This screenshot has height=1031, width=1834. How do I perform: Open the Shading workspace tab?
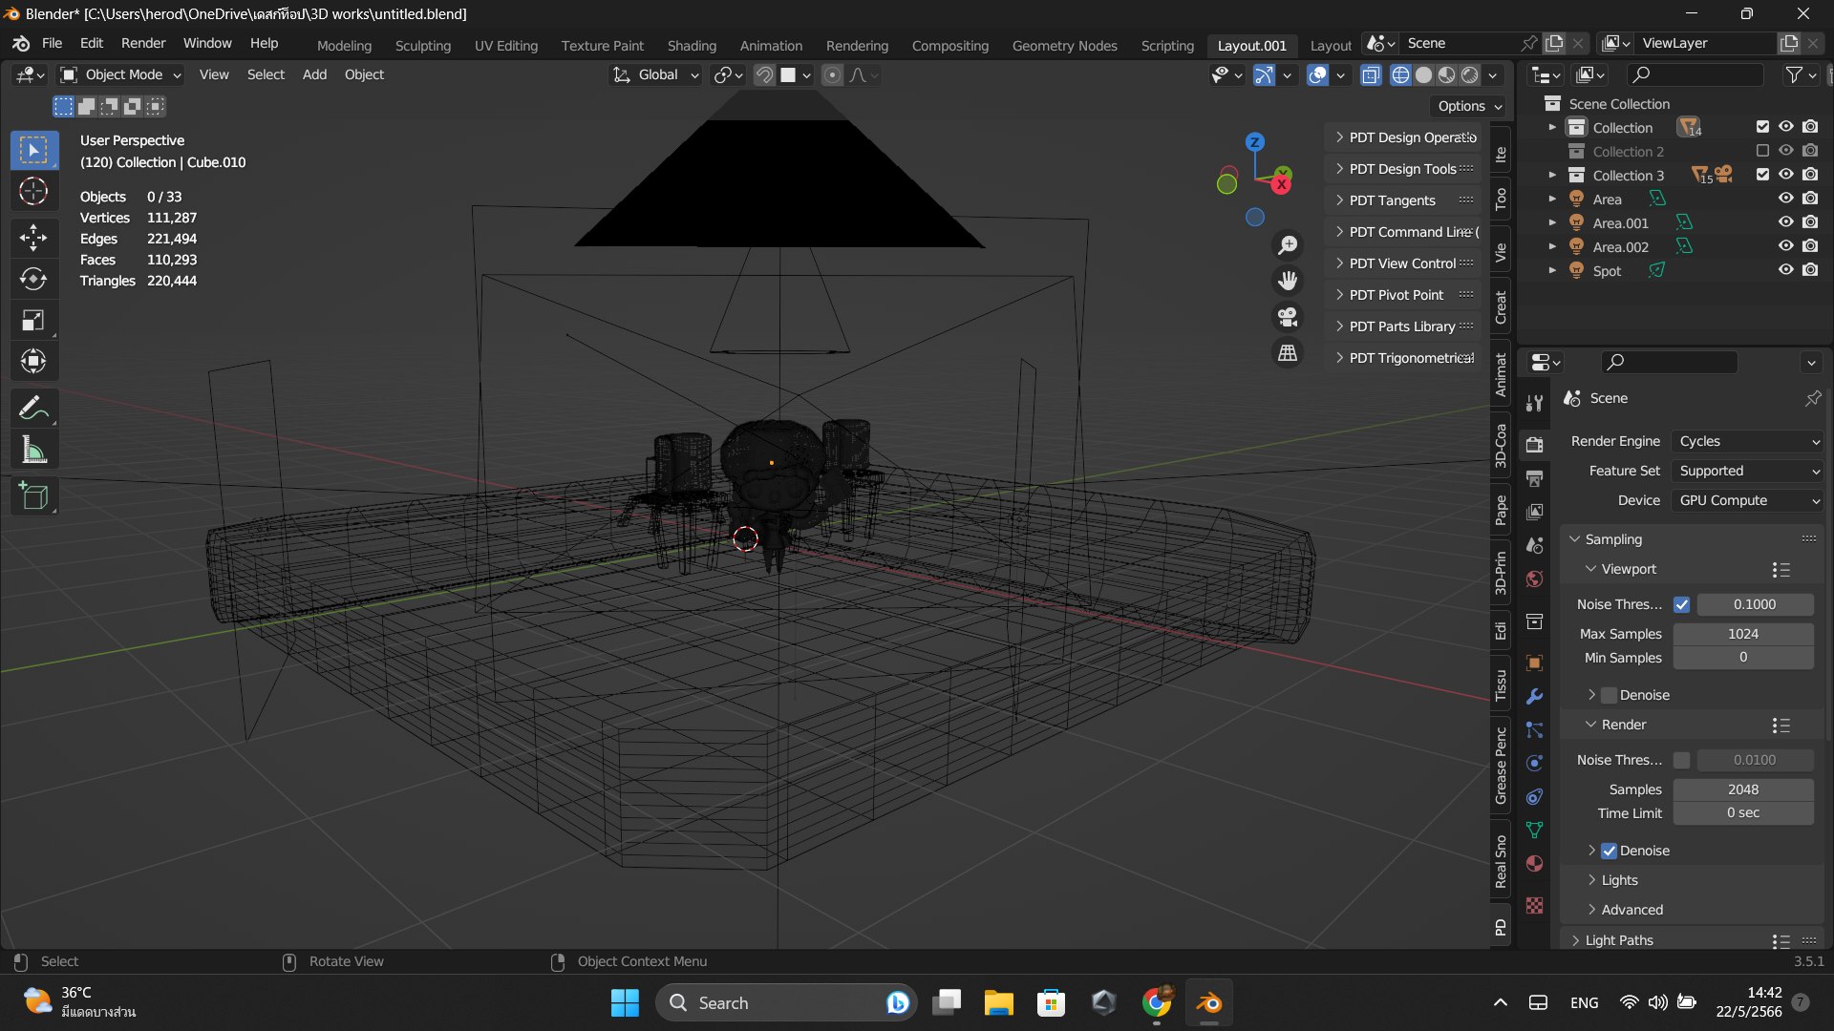[692, 46]
